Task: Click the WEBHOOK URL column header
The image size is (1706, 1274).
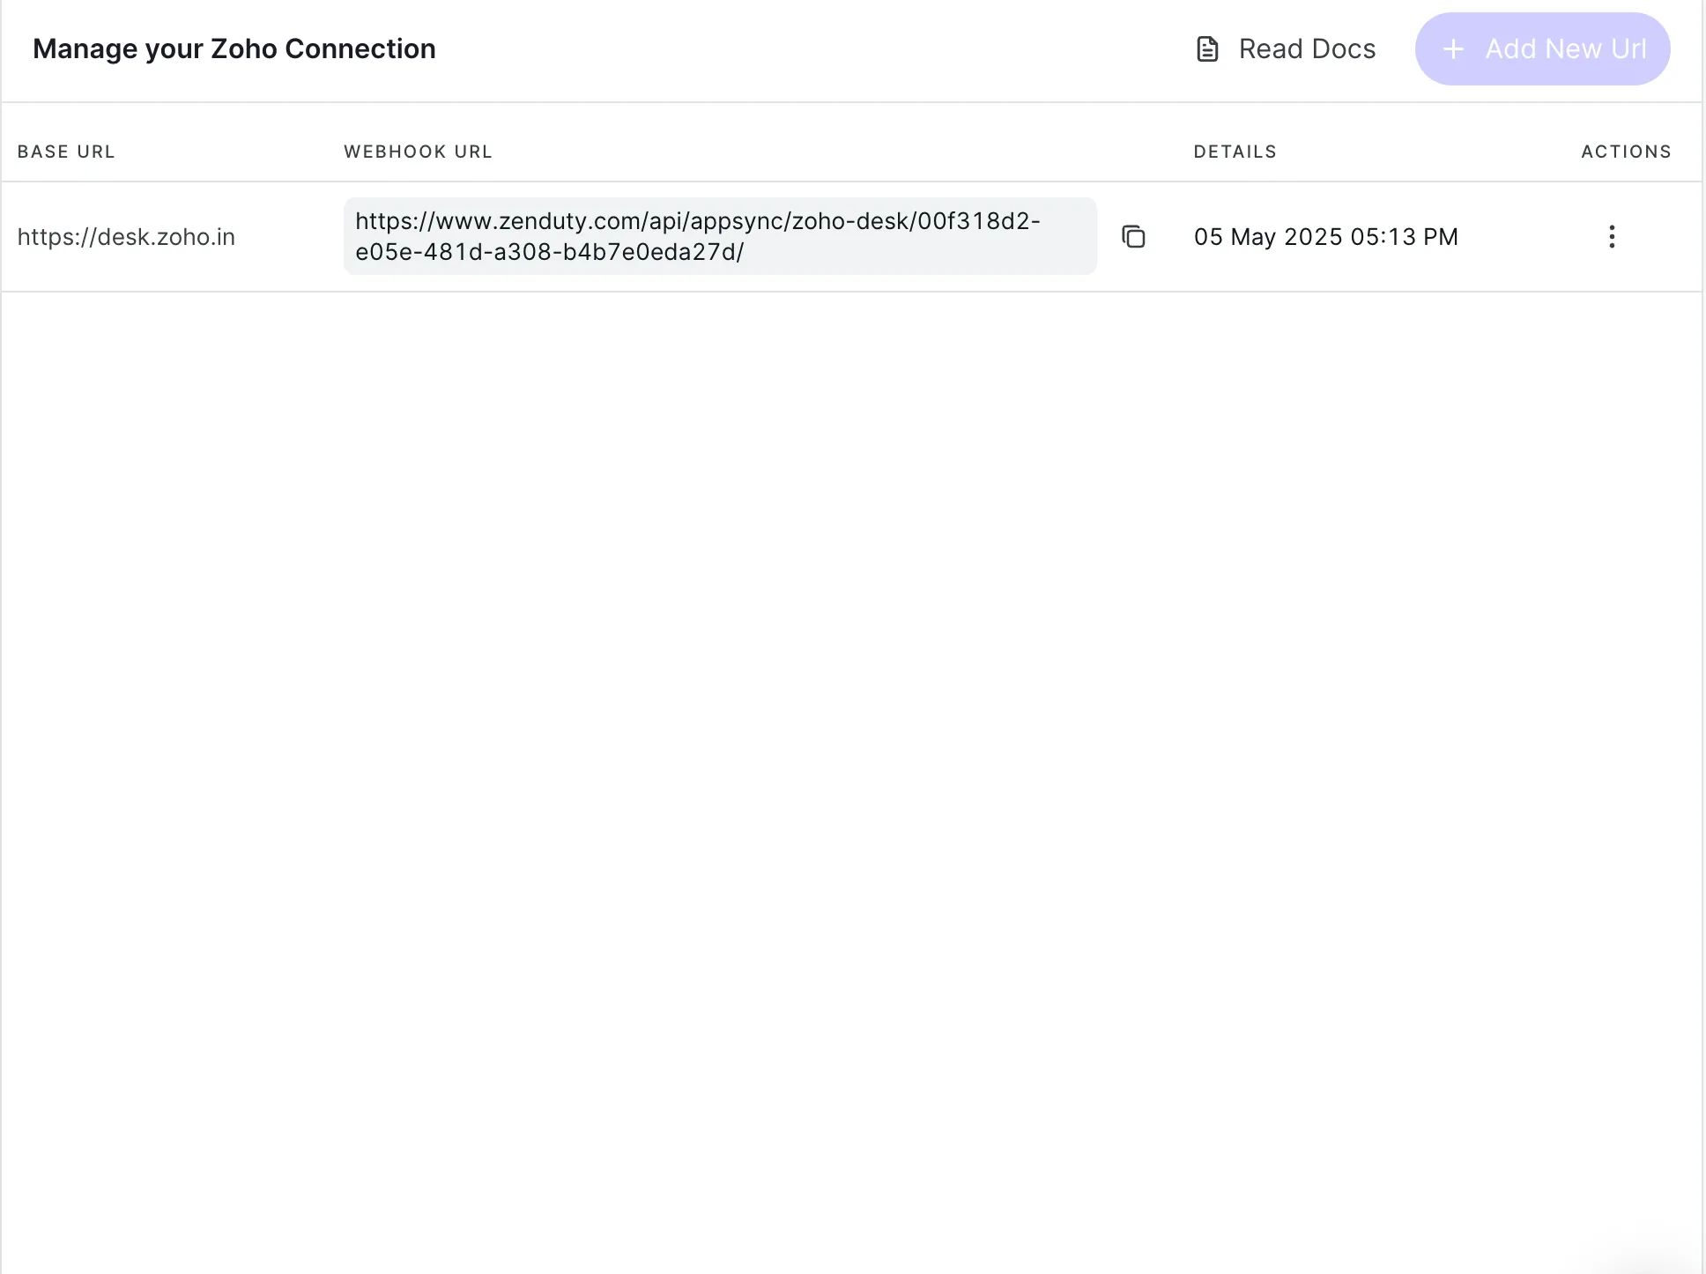Action: [x=418, y=152]
